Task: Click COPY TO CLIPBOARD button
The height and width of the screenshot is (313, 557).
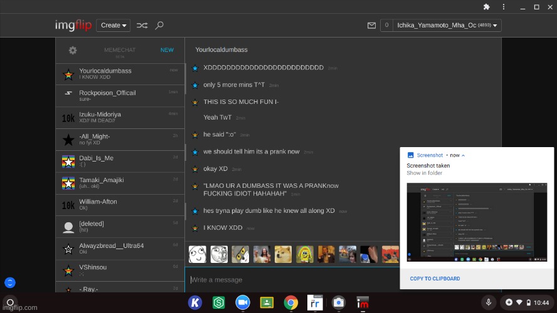Action: click(x=435, y=279)
